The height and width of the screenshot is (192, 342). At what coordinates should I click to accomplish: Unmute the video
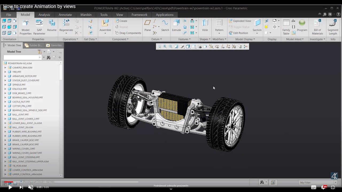click(31, 187)
